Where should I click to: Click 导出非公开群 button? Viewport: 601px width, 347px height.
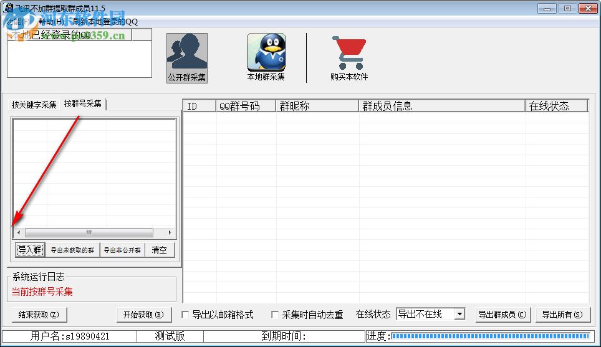[122, 250]
